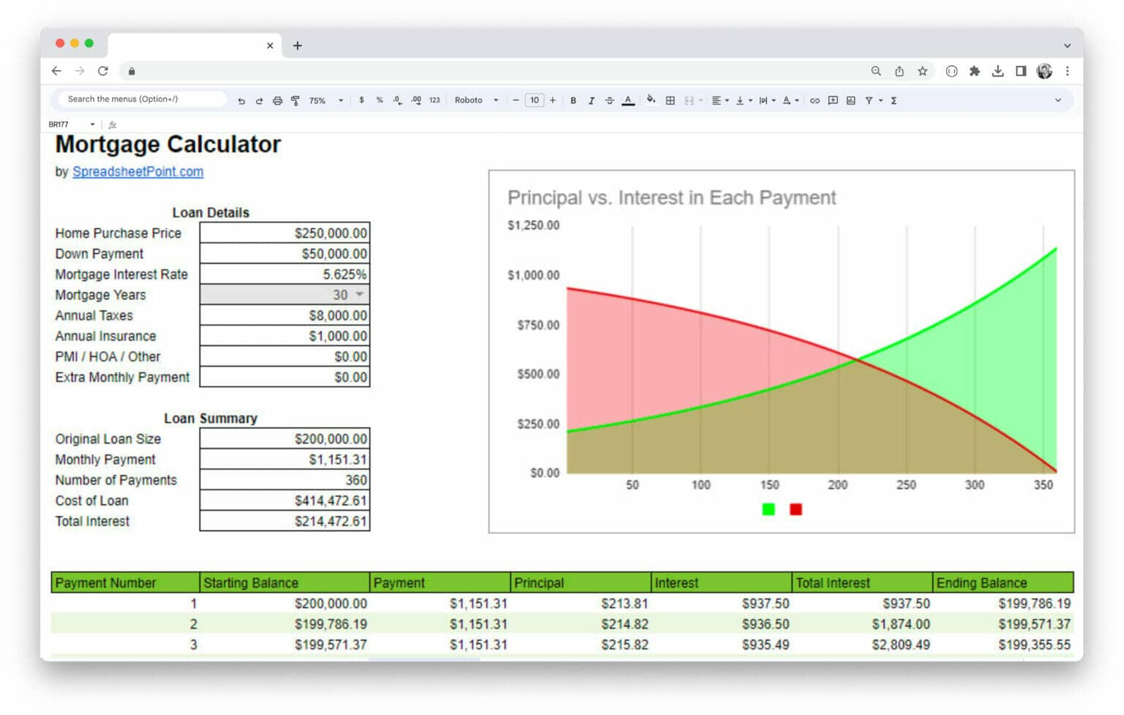Toggle bold formatting
1124x715 pixels.
[x=574, y=100]
